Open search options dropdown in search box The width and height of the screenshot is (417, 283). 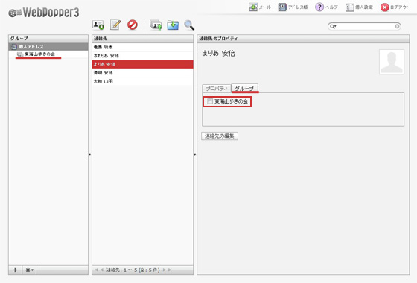coord(333,26)
